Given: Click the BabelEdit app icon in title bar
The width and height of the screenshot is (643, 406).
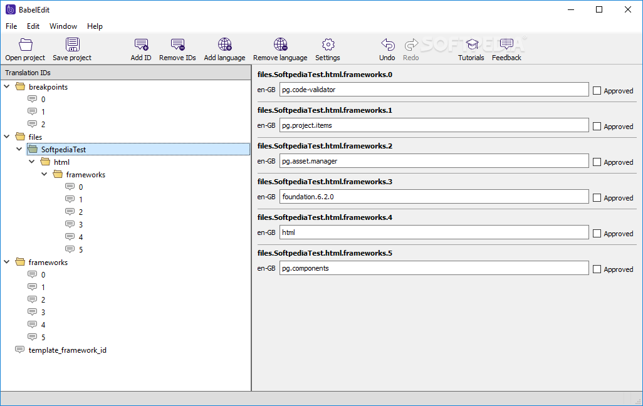Looking at the screenshot, I should 11,9.
